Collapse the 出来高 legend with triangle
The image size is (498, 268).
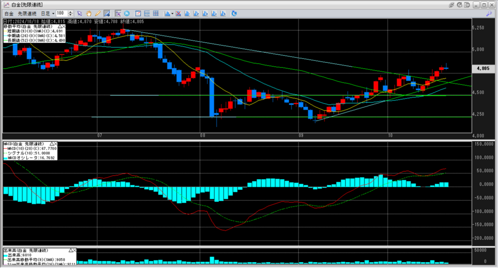(71, 250)
